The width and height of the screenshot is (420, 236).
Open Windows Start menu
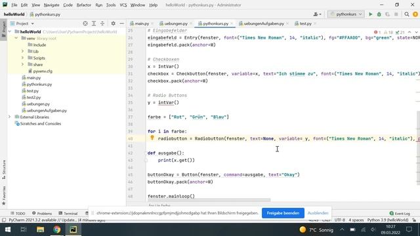click(x=7, y=229)
